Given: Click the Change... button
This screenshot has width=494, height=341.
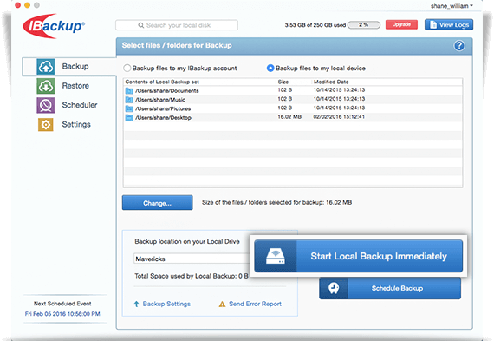Looking at the screenshot, I should 157,203.
